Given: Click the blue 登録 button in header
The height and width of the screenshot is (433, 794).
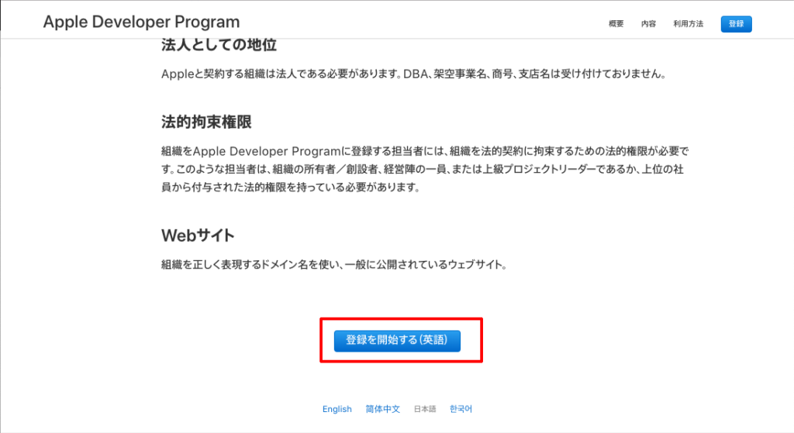Looking at the screenshot, I should (737, 24).
